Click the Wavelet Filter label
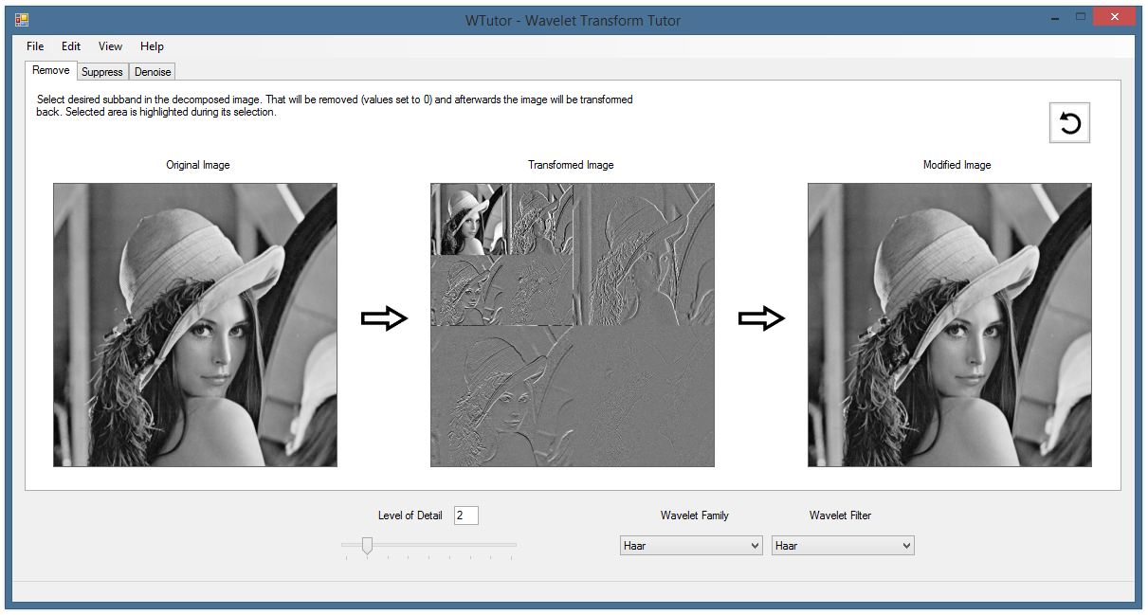This screenshot has height=615, width=1148. click(x=840, y=516)
